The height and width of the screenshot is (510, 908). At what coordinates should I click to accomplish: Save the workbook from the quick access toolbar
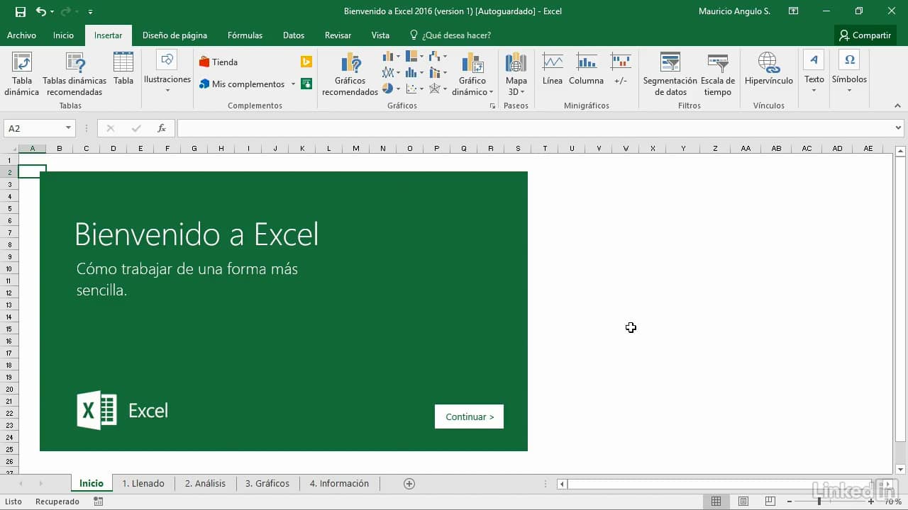[21, 11]
